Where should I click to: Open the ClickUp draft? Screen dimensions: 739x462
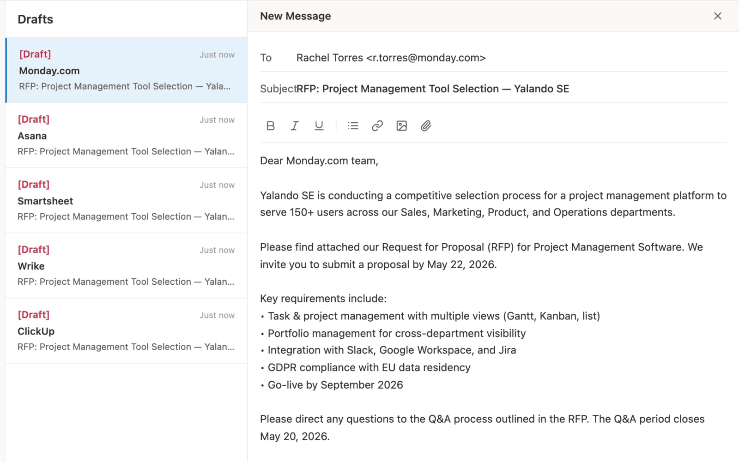click(126, 330)
